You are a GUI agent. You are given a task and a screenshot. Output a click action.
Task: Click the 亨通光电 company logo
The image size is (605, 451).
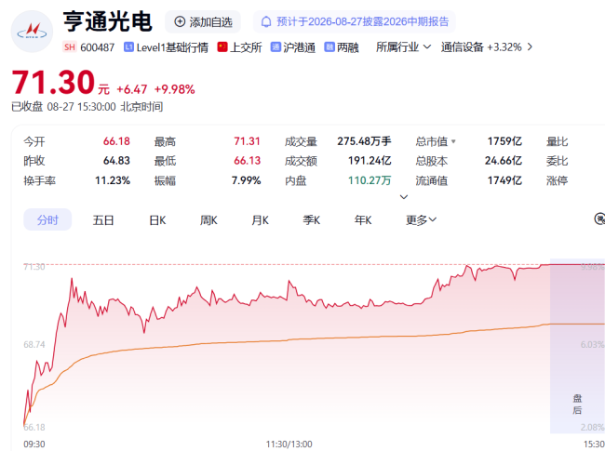[x=32, y=32]
